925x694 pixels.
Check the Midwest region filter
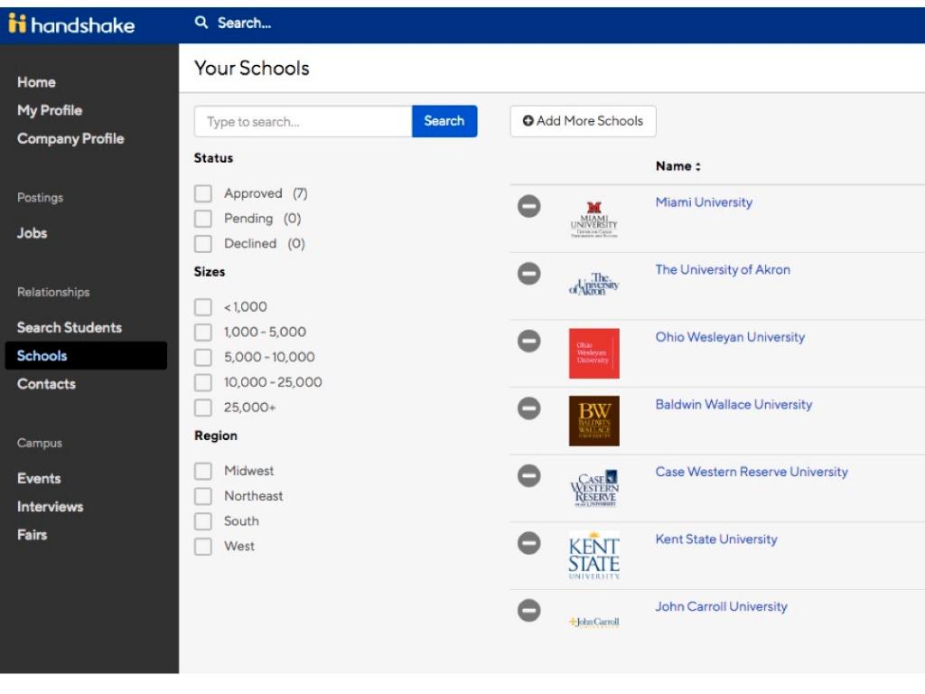coord(203,471)
